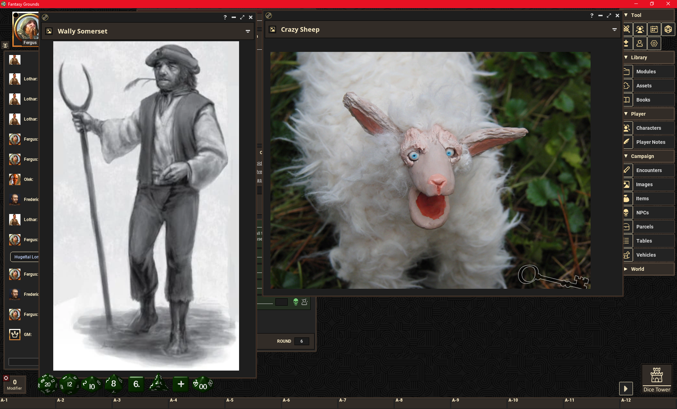Click the Fergus character portrait

pyautogui.click(x=26, y=28)
